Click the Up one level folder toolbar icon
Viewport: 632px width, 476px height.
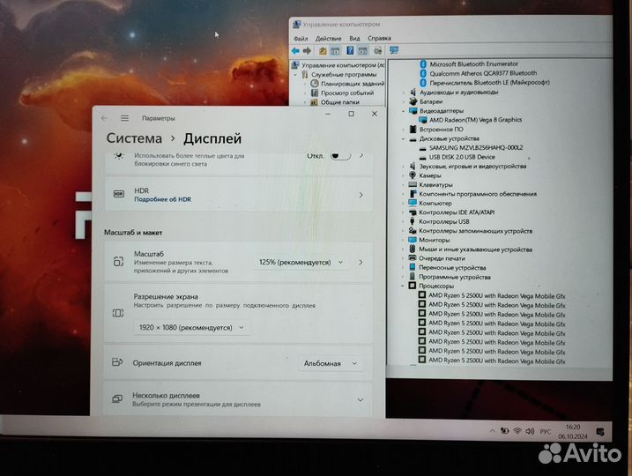click(323, 51)
